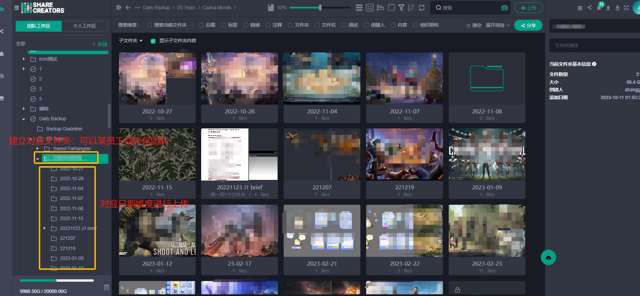Open the 2022-11-08 folder thumbnail

tap(487, 79)
